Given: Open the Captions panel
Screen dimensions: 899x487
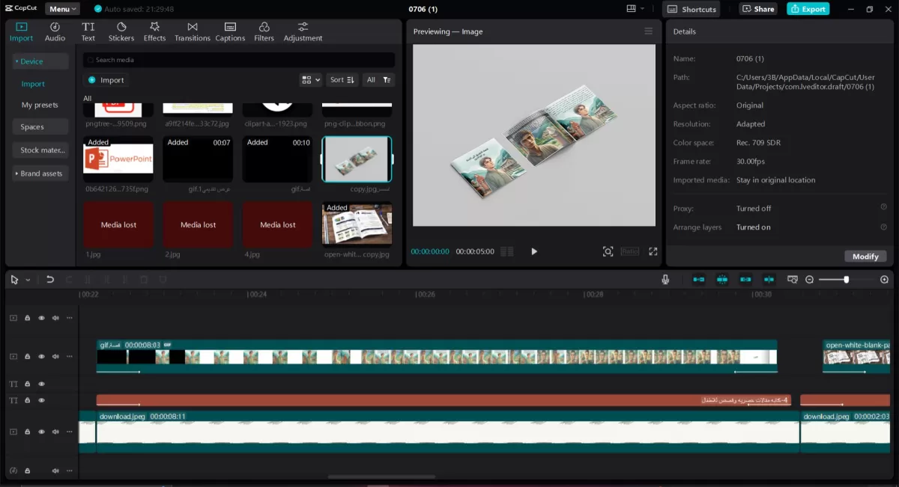Looking at the screenshot, I should point(230,31).
